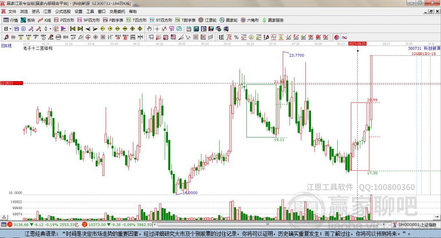
Task: Open the calendar 21 icon
Action: (189, 29)
